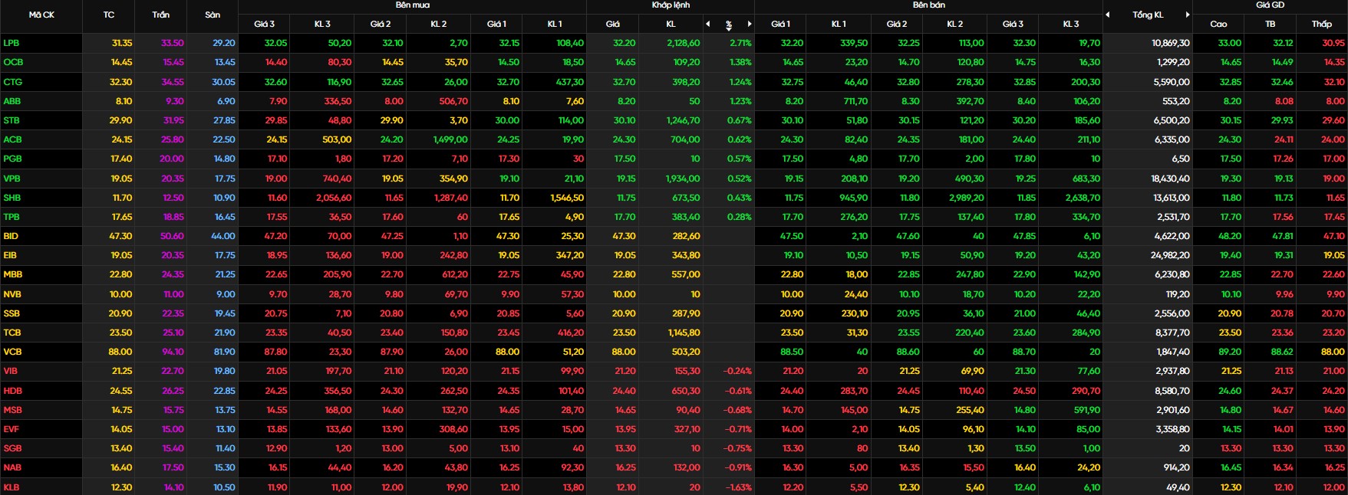Click KLB's -1.63% change value
This screenshot has width=1348, height=495.
coord(738,487)
